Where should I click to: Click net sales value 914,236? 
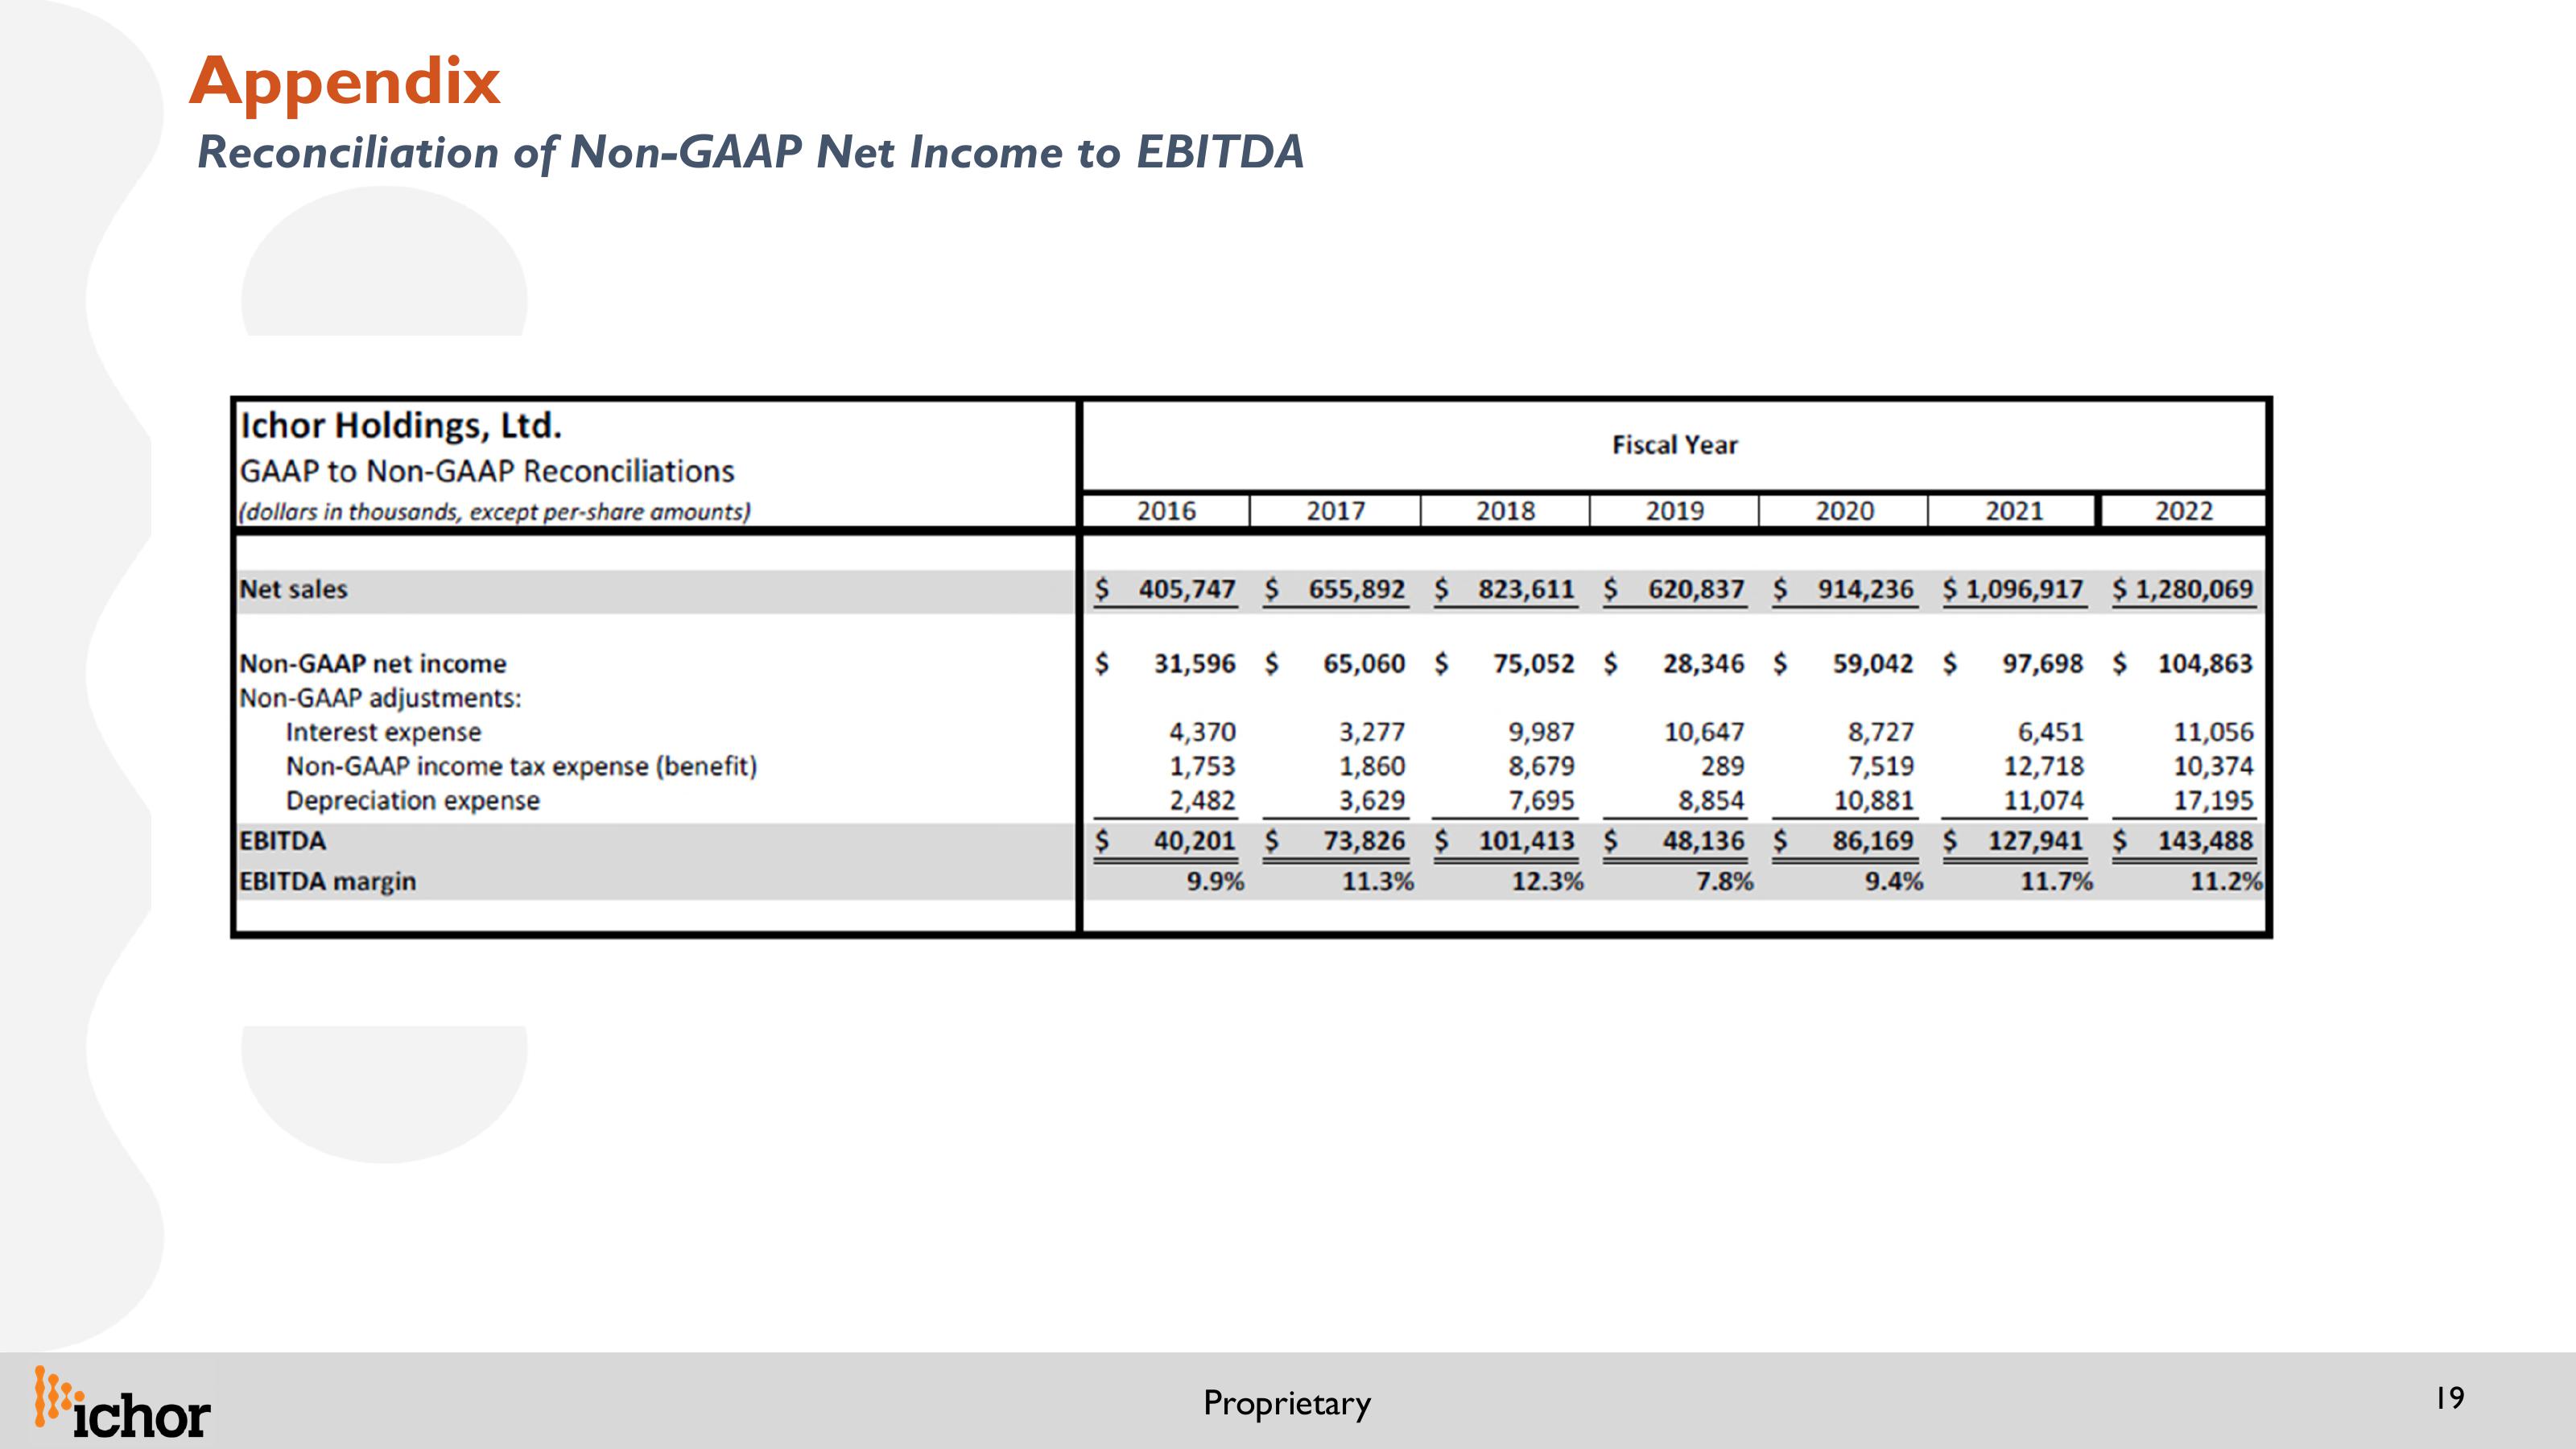tap(1866, 589)
